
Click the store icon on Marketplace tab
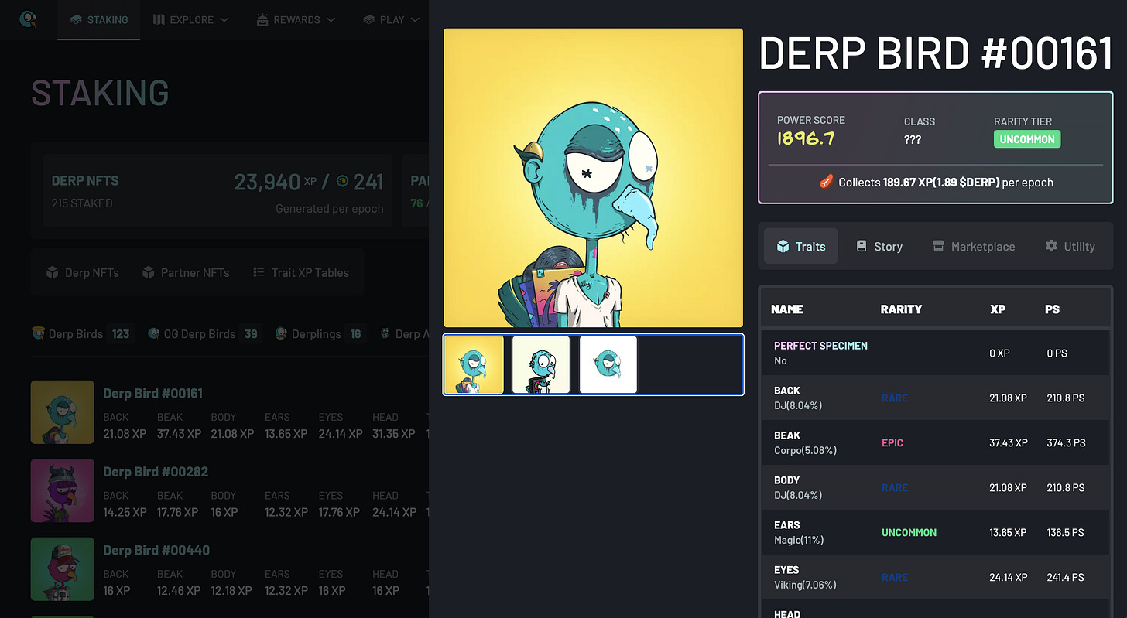938,246
